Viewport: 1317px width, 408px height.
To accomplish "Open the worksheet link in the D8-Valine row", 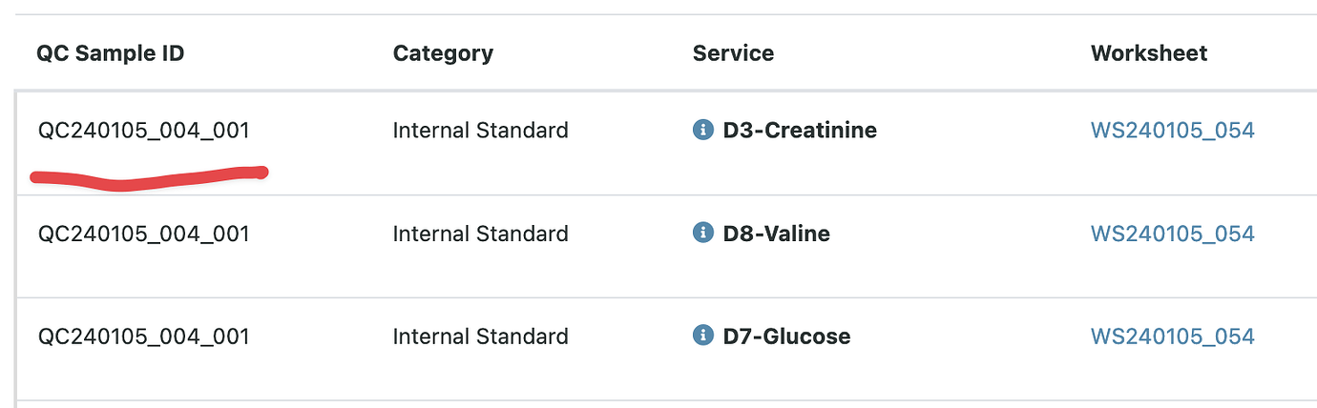I will click(1172, 234).
